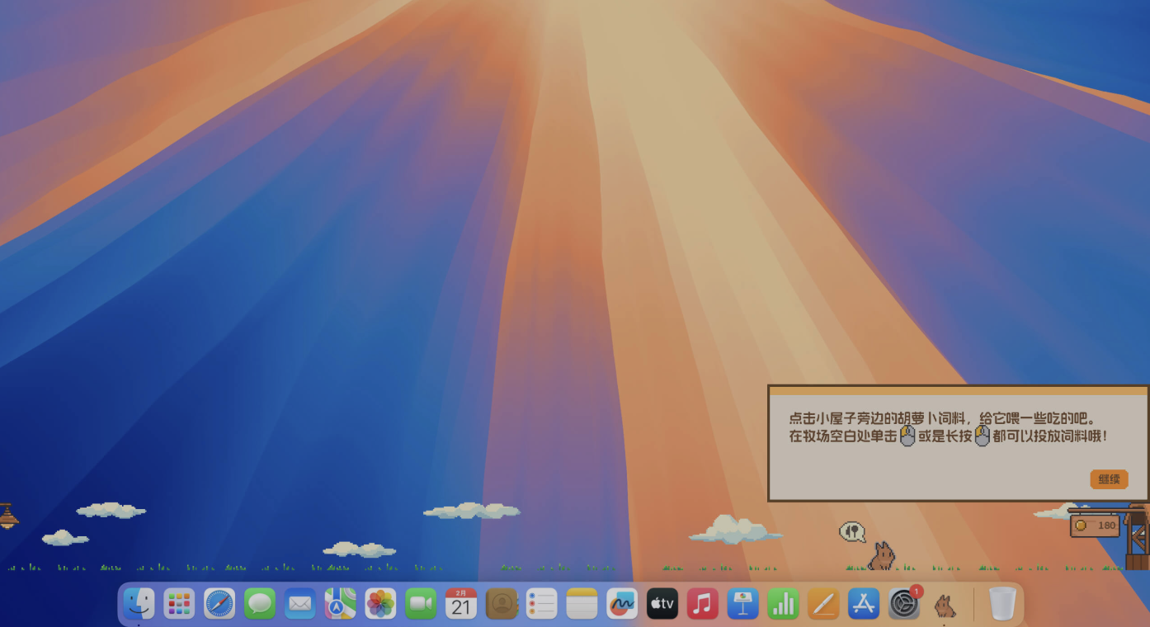
Task: Open Calendar showing February 21
Action: click(x=460, y=603)
